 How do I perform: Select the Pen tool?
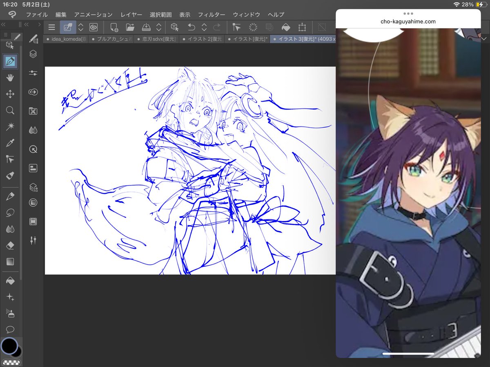point(10,62)
